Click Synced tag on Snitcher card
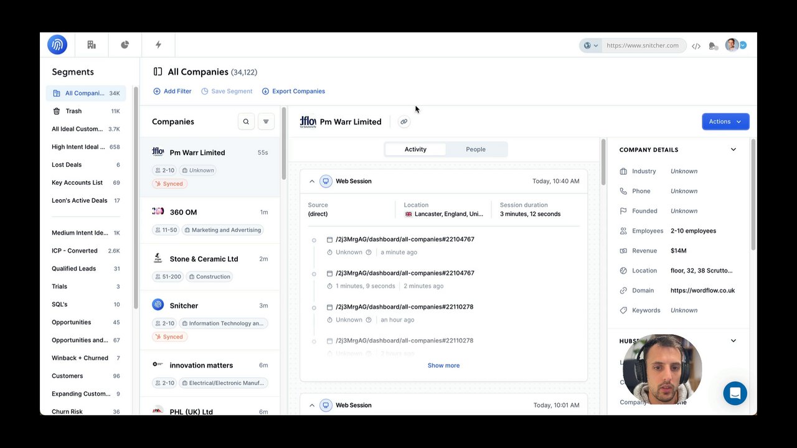 [169, 337]
